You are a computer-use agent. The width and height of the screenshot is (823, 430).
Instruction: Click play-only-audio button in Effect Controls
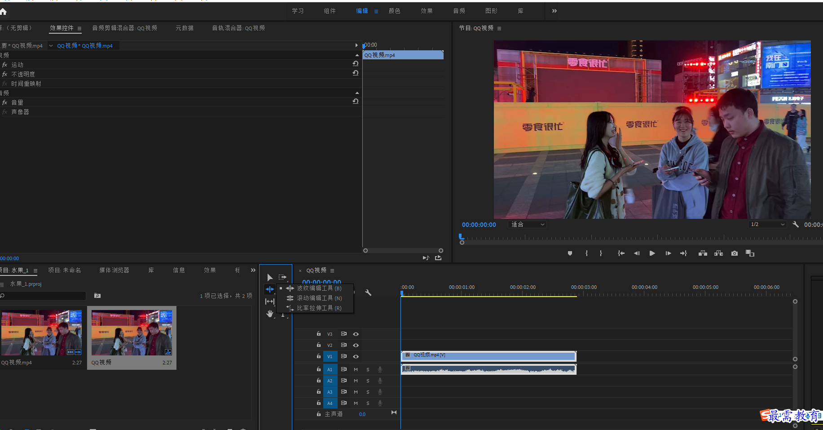coord(426,257)
